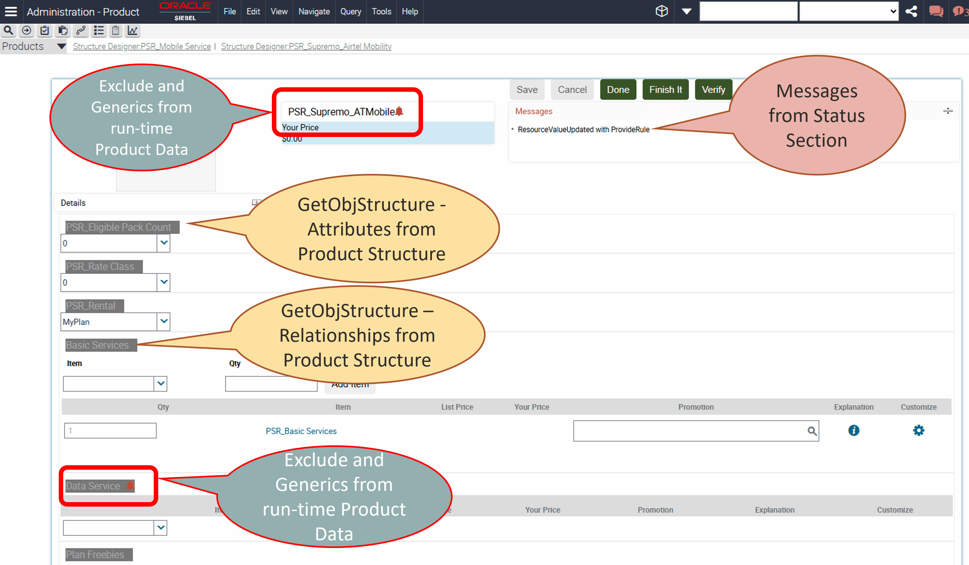This screenshot has width=969, height=565.
Task: Click the Cancel button
Action: click(572, 90)
